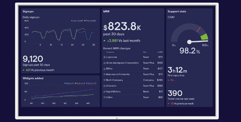Image resolution: width=241 pixels, height=122 pixels.
Task: Click the yellow Cohort 2 legend dot
Action: pos(75,83)
